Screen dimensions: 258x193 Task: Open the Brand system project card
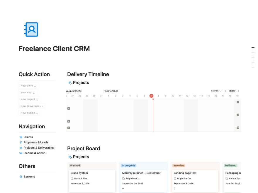coord(92,181)
